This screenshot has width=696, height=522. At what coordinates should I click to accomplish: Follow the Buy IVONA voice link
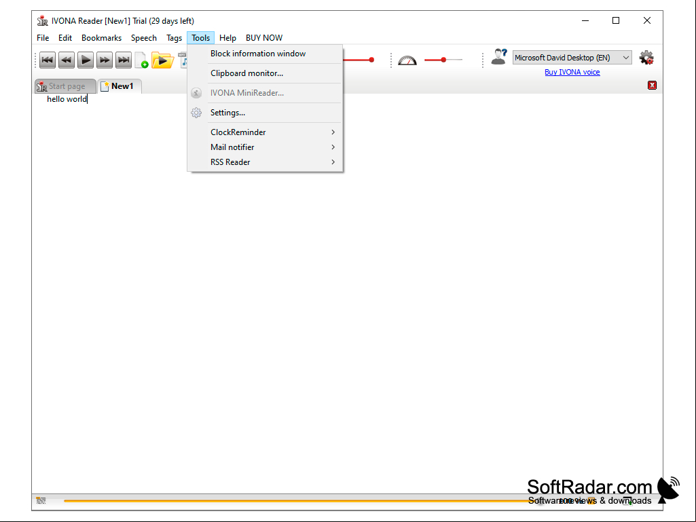pyautogui.click(x=572, y=72)
